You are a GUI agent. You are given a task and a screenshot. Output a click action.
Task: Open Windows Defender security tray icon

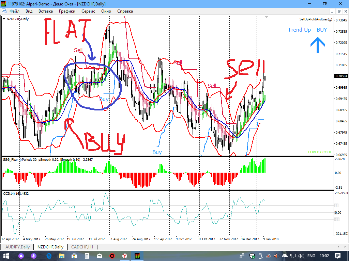point(252,256)
